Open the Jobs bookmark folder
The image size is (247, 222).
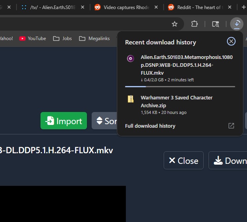pos(63,39)
